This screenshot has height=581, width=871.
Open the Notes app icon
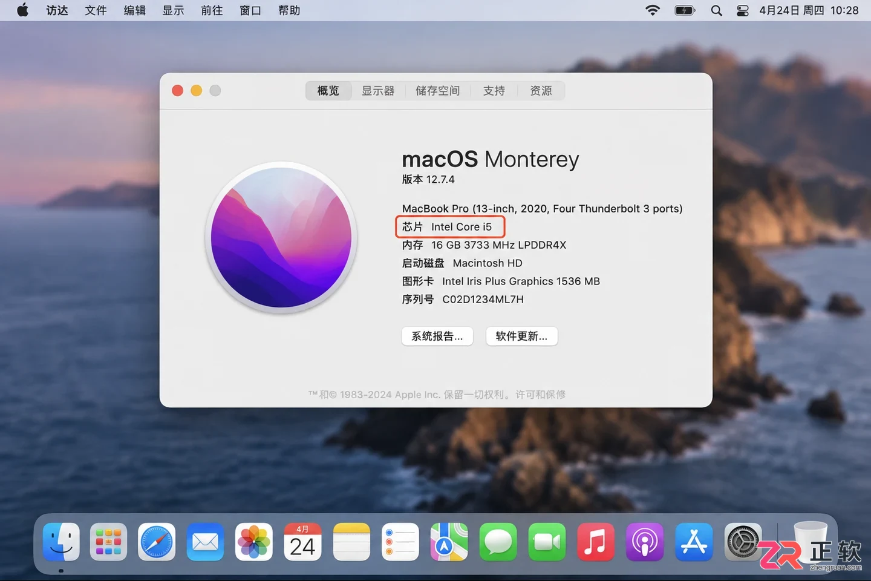(351, 542)
